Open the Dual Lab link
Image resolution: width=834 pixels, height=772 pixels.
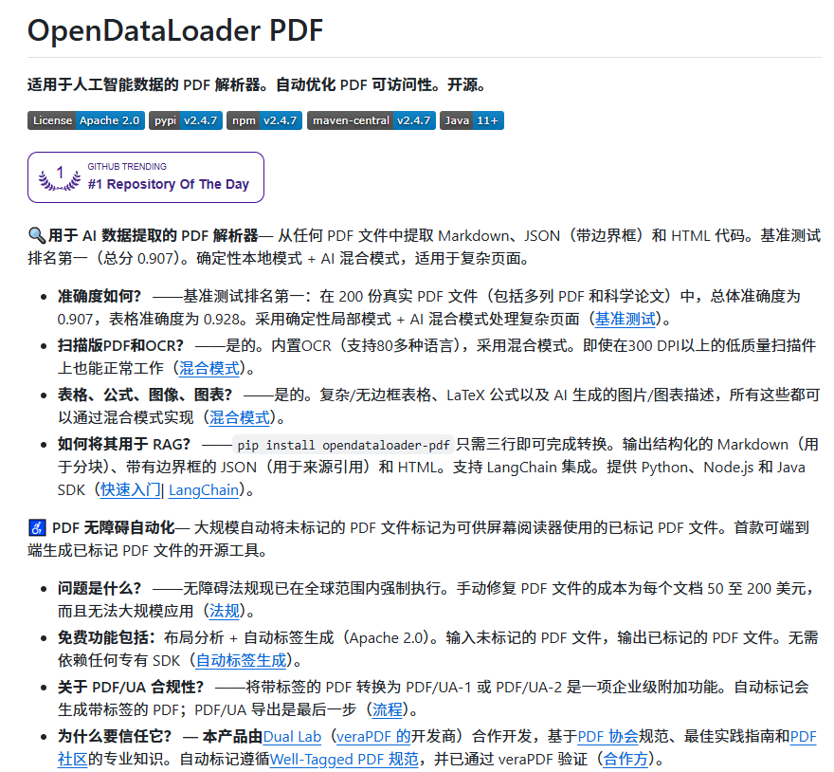click(x=292, y=737)
